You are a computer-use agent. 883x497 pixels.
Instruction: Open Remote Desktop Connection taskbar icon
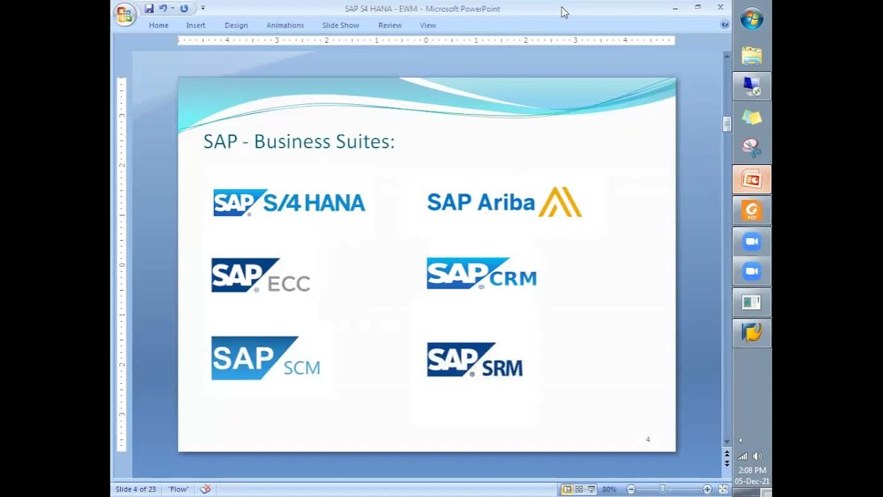tap(751, 86)
